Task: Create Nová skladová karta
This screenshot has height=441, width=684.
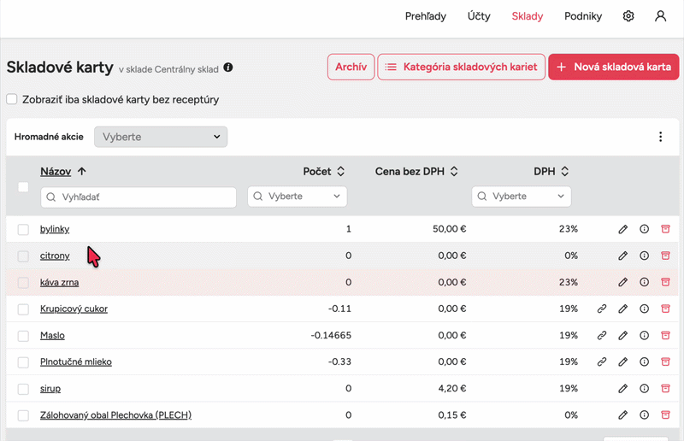Action: point(613,67)
